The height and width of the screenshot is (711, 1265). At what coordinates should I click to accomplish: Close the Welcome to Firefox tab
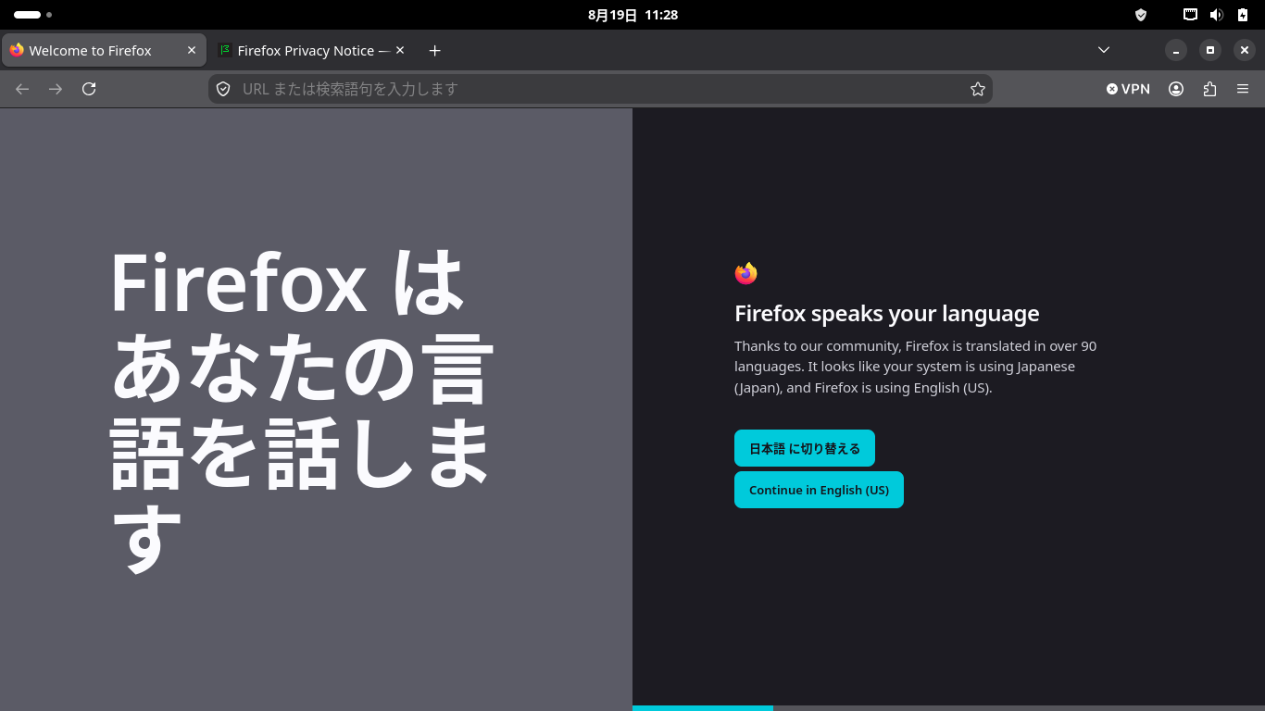192,50
